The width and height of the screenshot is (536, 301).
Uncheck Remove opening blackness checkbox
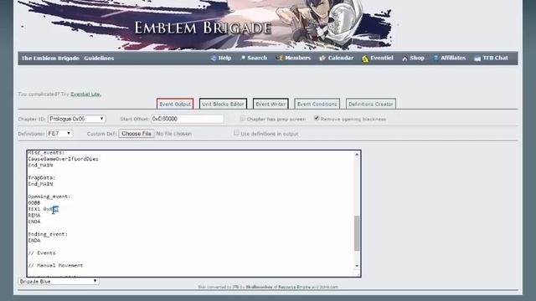point(317,119)
